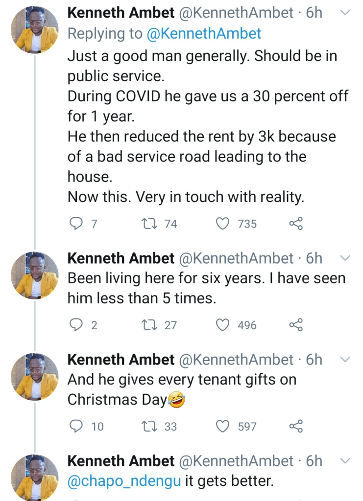Share the Christmas Day gifts tweet
This screenshot has width=363, height=501.
click(x=296, y=426)
